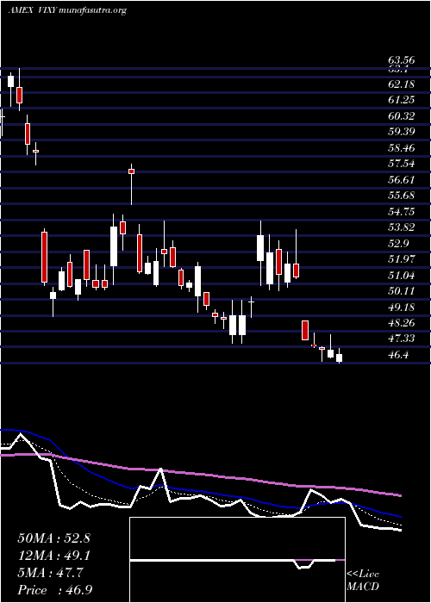Image resolution: width=431 pixels, height=603 pixels.
Task: Click the 57.54 price axis label
Action: point(402,164)
